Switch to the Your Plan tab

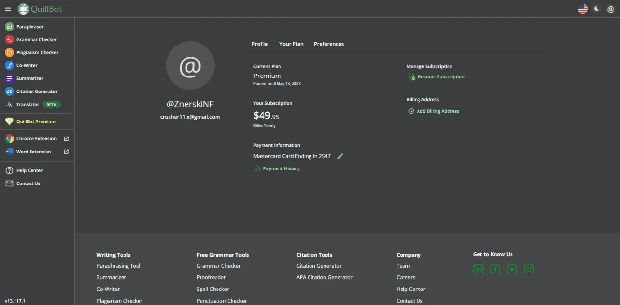[x=292, y=44]
